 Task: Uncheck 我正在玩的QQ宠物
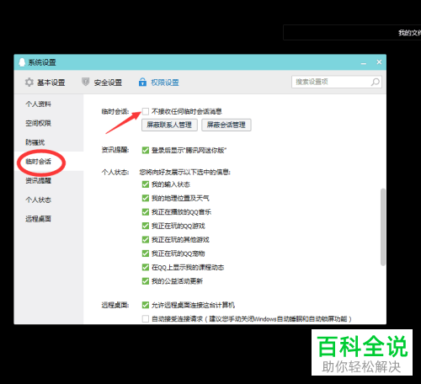pos(146,253)
